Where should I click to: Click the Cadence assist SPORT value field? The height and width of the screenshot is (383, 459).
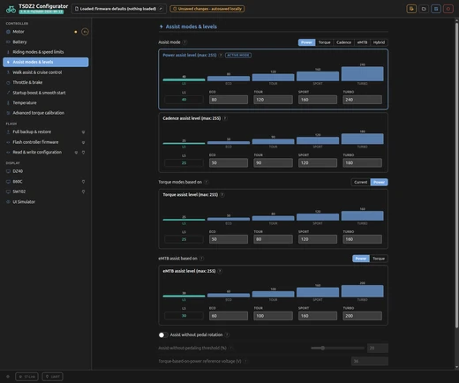318,163
